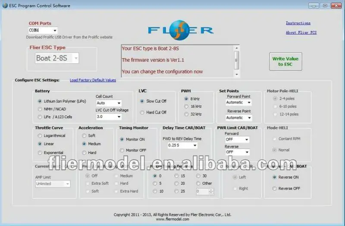Click message box scrollbar up arrow
This screenshot has width=345, height=226.
[237, 48]
